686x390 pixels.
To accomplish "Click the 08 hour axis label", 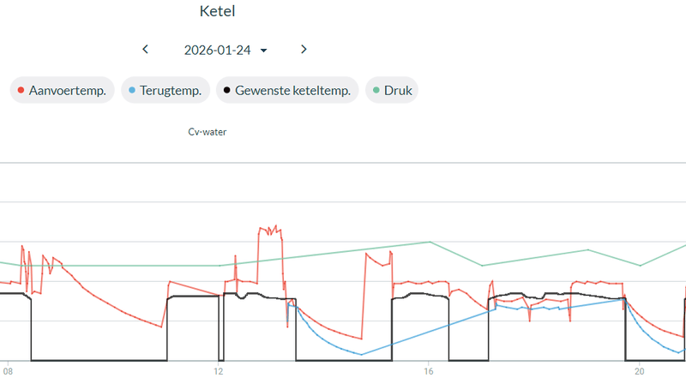I will [x=8, y=372].
